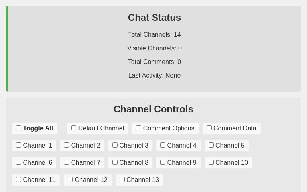
Task: Enable the Comment Data checkbox
Action: (x=209, y=128)
